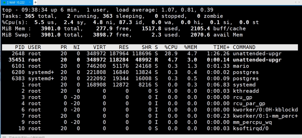Click the postgres process with PID 6383
The height and width of the screenshot is (138, 302).
click(150, 78)
